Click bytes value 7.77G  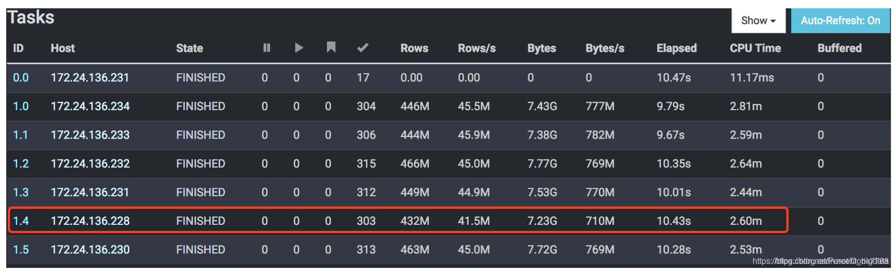coord(542,164)
